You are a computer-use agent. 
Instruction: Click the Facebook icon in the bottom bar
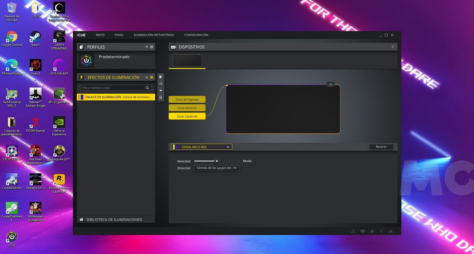[x=381, y=232]
